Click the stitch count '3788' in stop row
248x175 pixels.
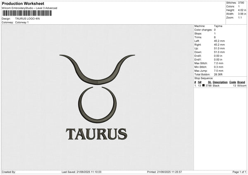pyautogui.click(x=208, y=85)
